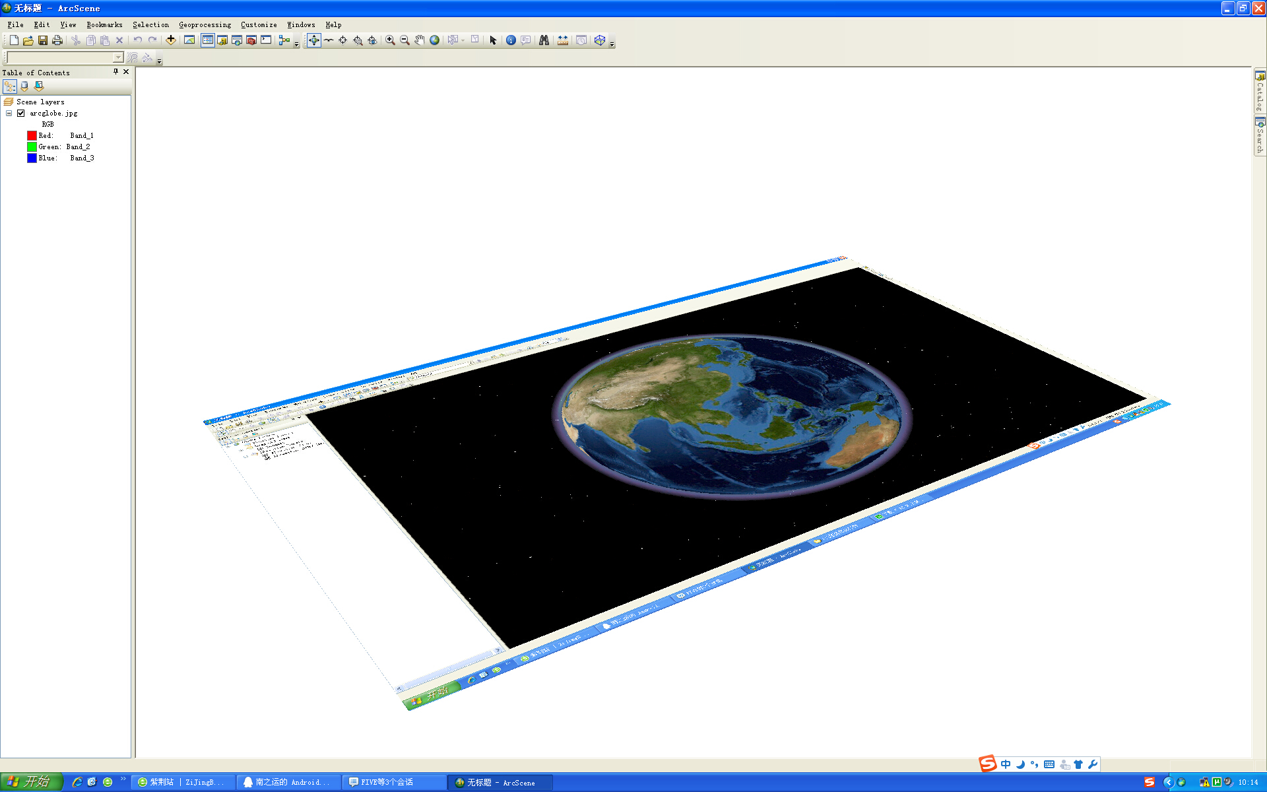The image size is (1267, 792).
Task: Open the Geoprocessing menu
Action: pyautogui.click(x=205, y=24)
